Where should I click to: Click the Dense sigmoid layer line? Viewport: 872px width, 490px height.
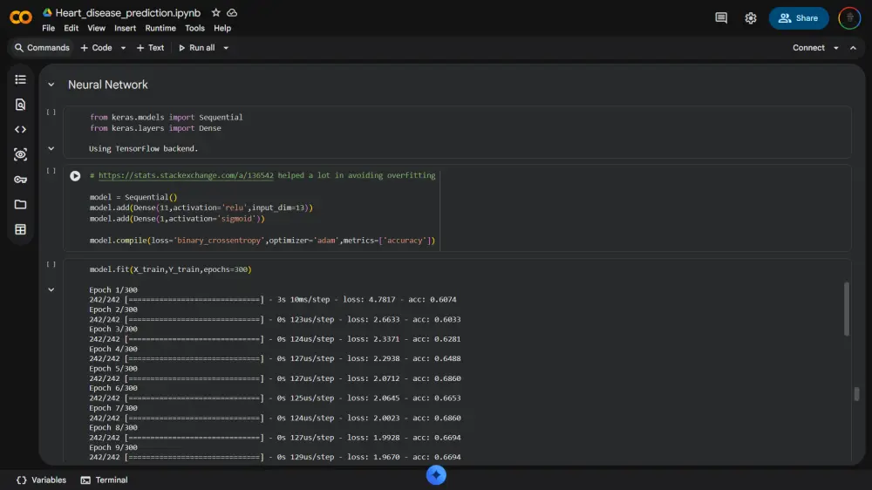pyautogui.click(x=177, y=219)
